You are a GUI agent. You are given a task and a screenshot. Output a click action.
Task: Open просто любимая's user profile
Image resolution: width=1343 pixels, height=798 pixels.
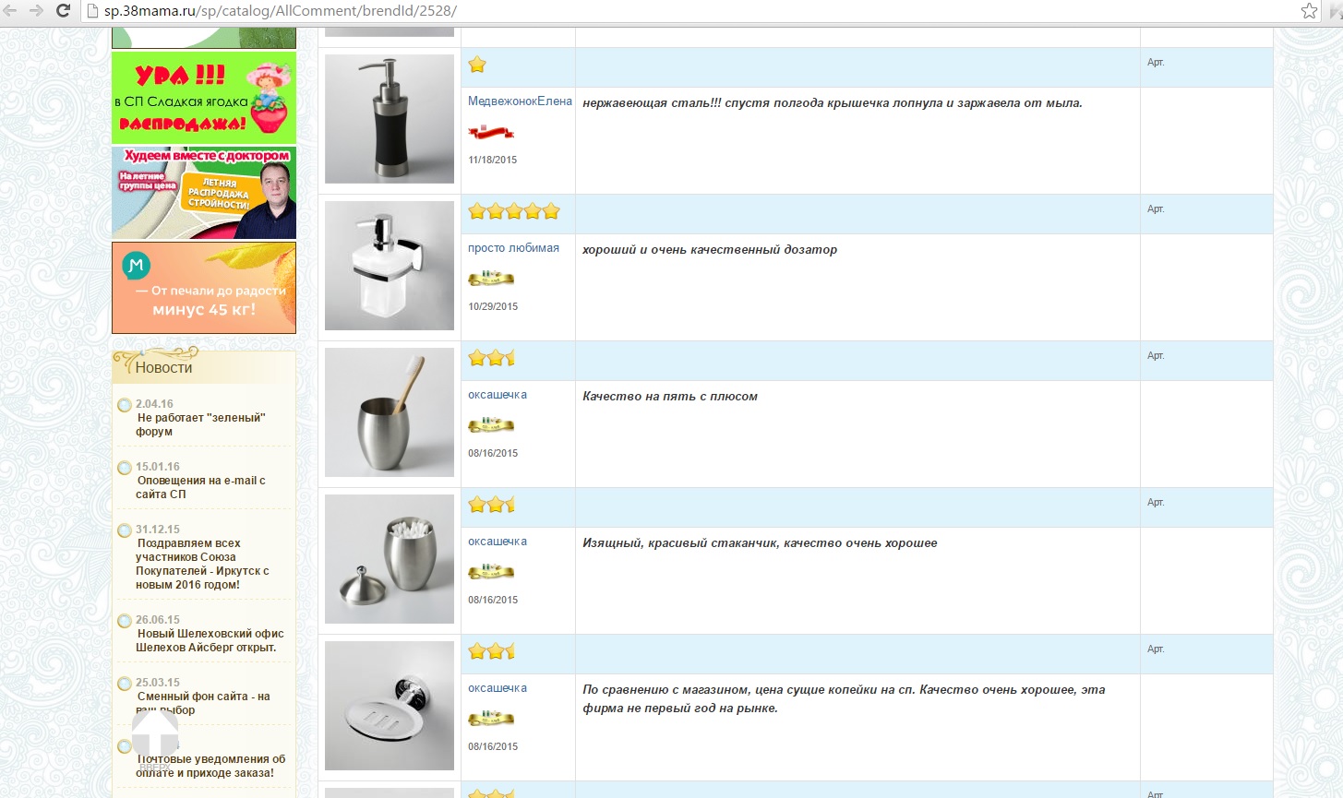tap(513, 248)
